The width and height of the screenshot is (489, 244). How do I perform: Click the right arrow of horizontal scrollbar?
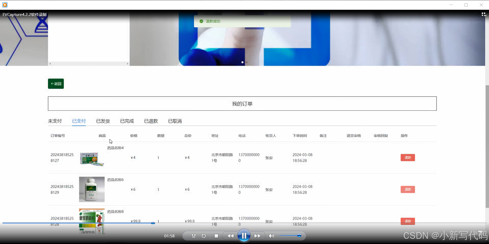tap(128, 63)
